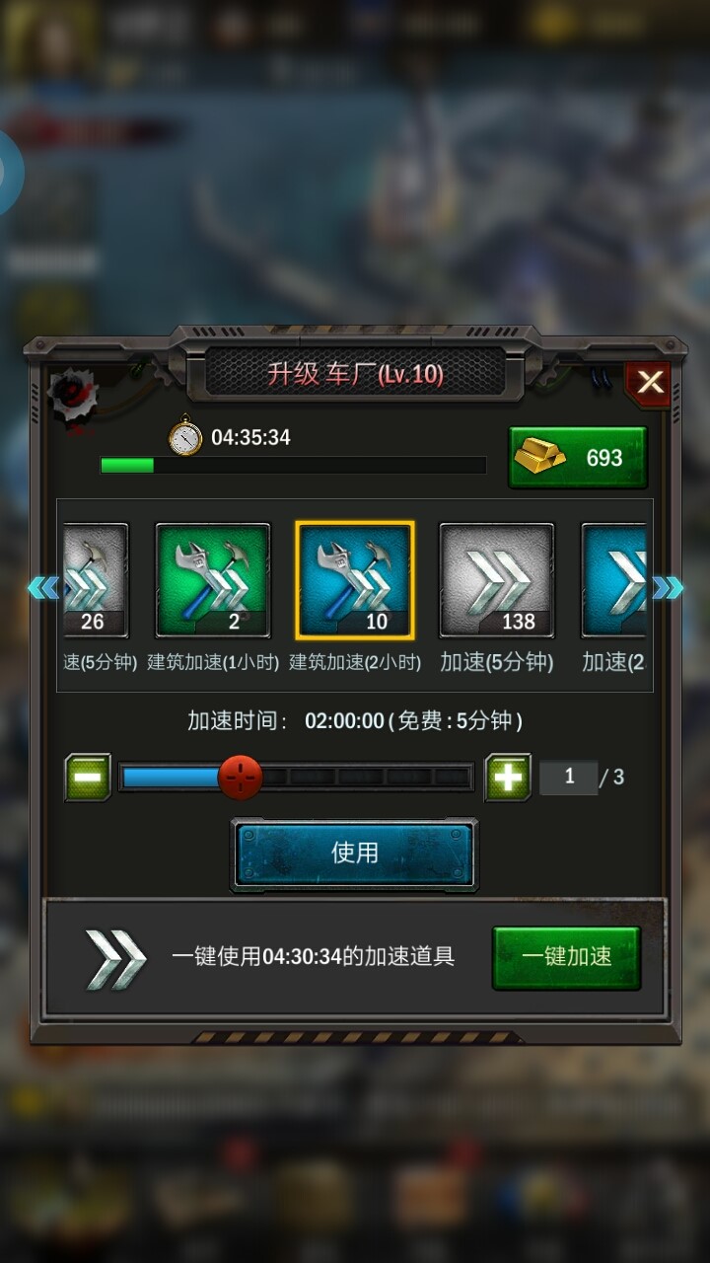
Task: Click the double chevron one-click speedup icon
Action: click(114, 958)
